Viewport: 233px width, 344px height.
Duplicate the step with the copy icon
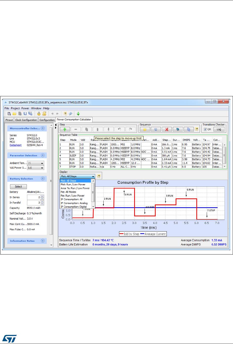point(87,129)
